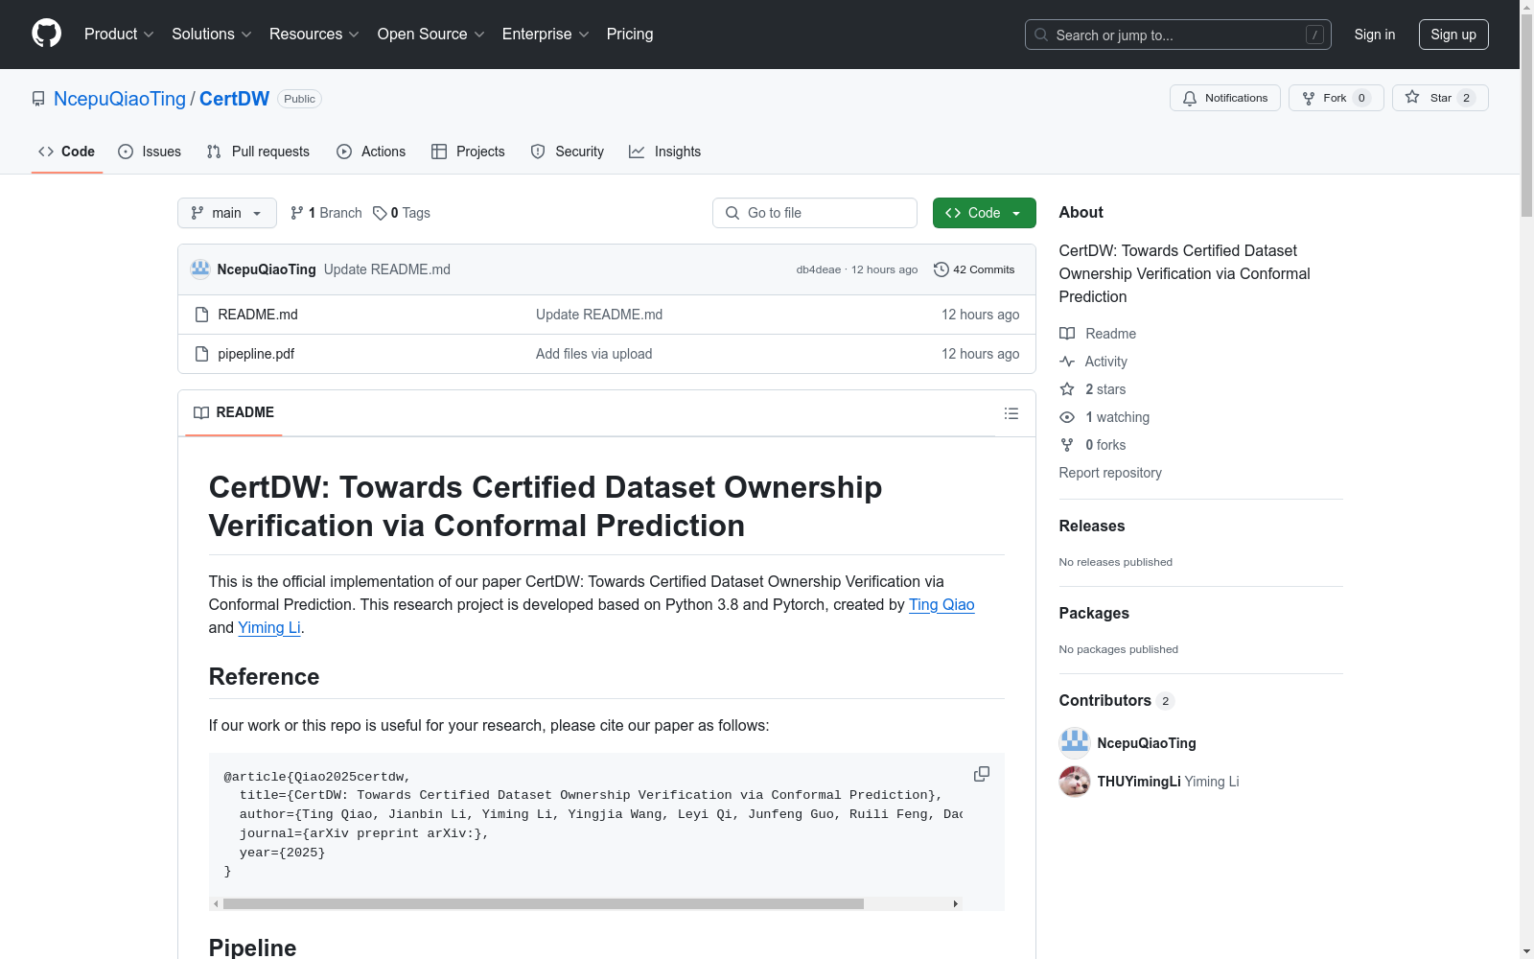Copy the citation code block
This screenshot has height=959, width=1534.
(982, 774)
